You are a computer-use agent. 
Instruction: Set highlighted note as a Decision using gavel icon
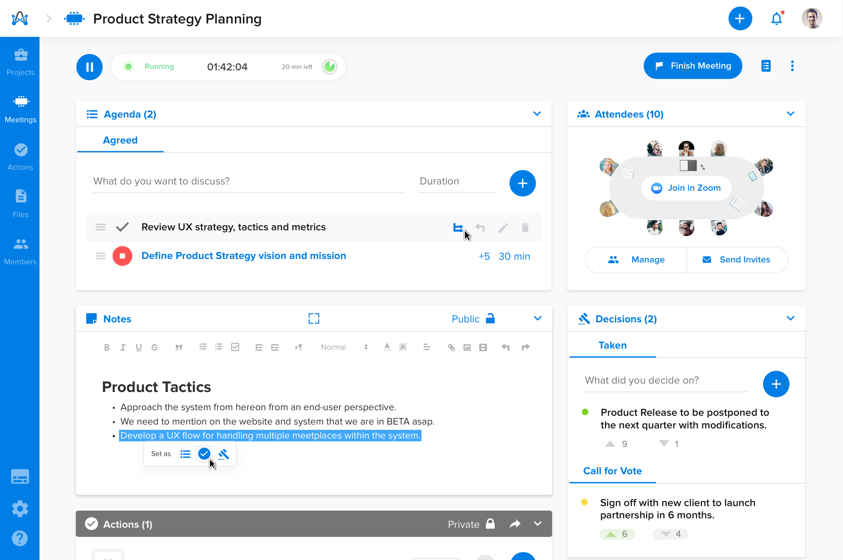tap(224, 454)
